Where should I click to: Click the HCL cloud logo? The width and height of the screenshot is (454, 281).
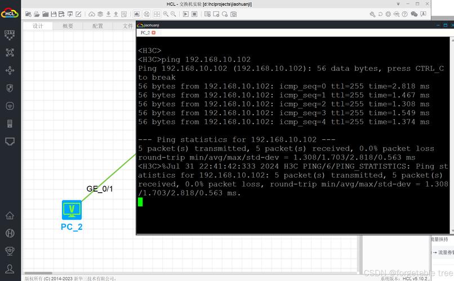tap(10, 13)
